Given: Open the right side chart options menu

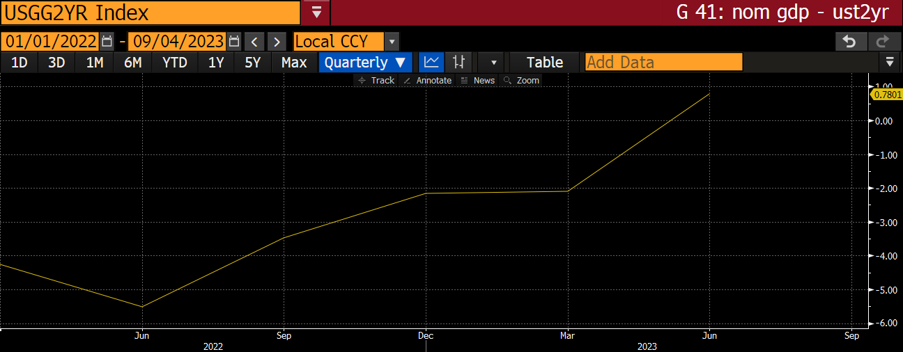Looking at the screenshot, I should (x=890, y=62).
